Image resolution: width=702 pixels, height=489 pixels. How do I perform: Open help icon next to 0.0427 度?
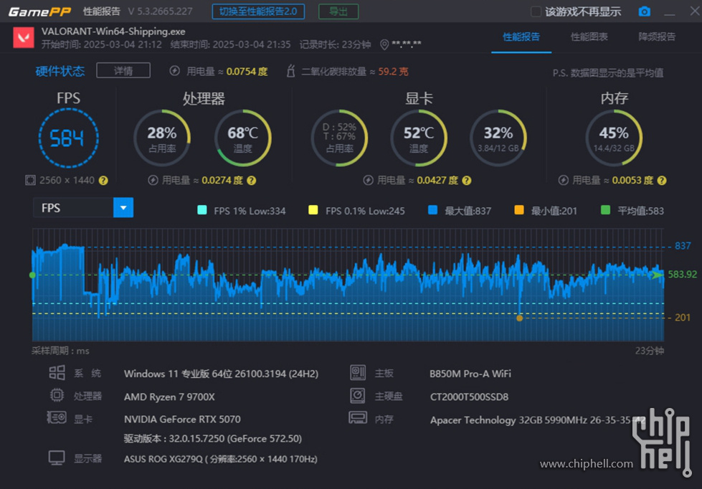click(x=467, y=181)
